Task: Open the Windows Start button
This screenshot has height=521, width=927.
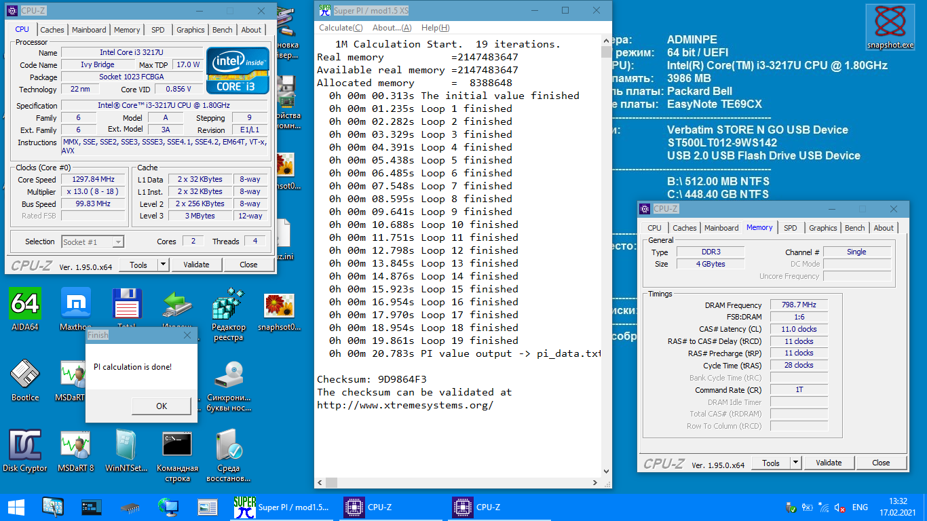Action: 16,507
